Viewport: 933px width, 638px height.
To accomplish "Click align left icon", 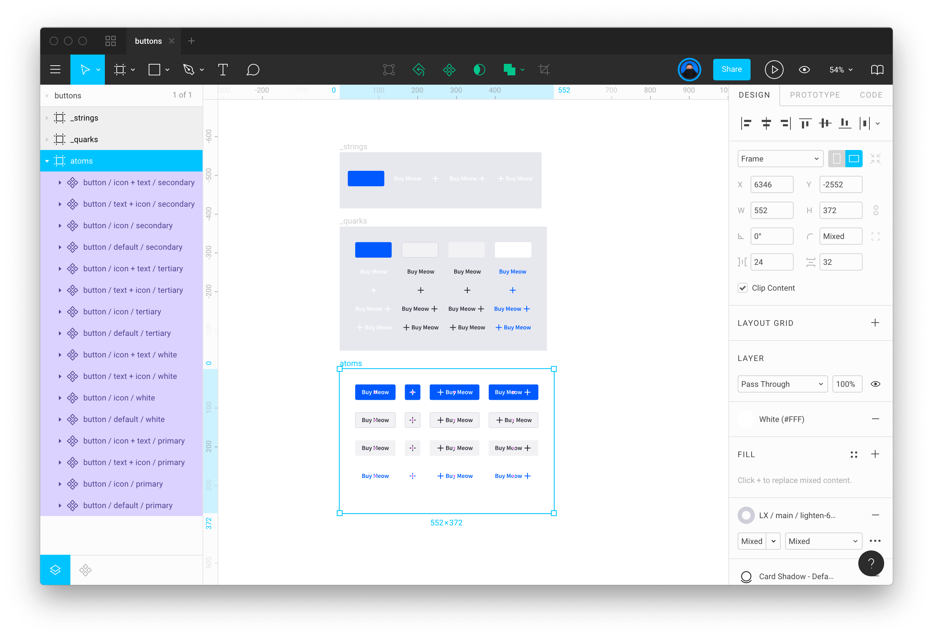I will point(746,123).
